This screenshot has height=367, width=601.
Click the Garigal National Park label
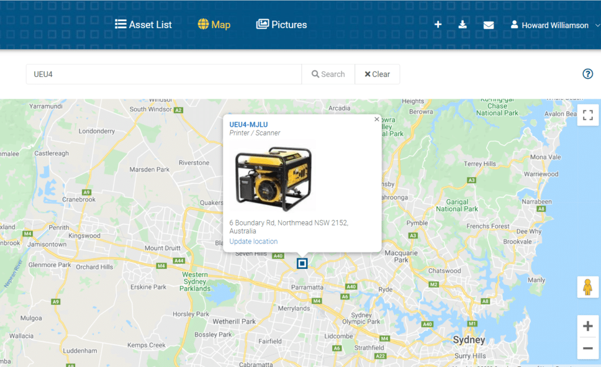click(457, 205)
